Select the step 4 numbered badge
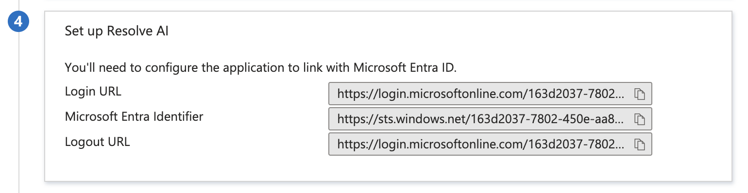 (x=19, y=23)
